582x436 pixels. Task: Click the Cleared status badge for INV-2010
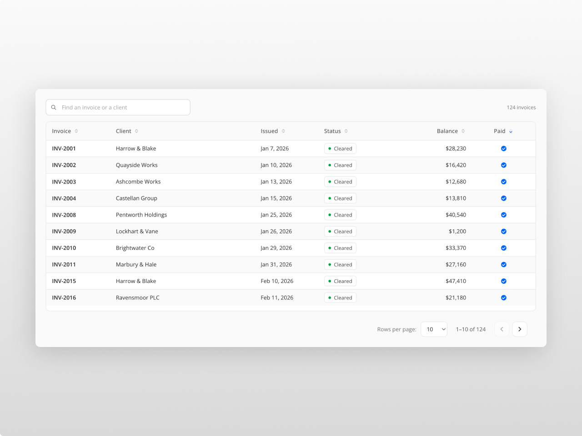pos(340,248)
